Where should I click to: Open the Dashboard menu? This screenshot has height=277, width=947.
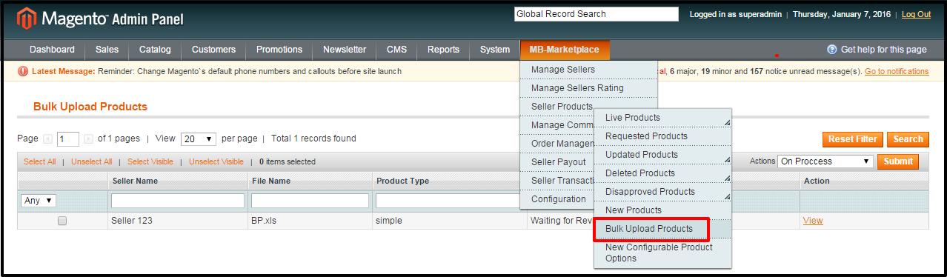tap(52, 50)
